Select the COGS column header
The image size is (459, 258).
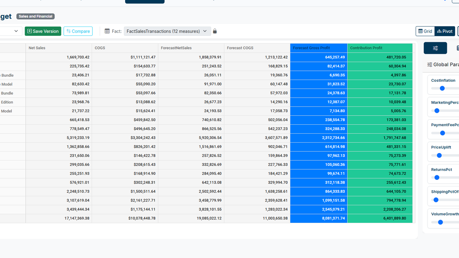[125, 48]
